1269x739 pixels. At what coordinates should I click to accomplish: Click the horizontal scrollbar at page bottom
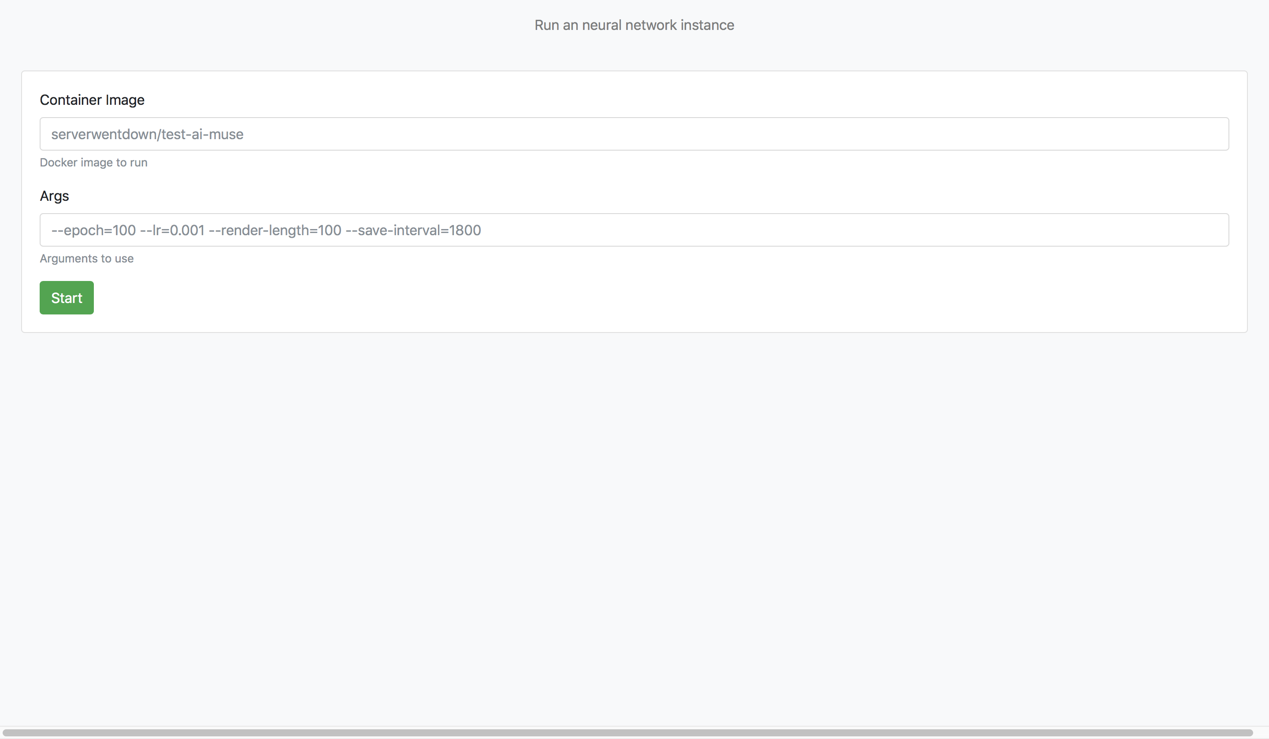(x=627, y=732)
